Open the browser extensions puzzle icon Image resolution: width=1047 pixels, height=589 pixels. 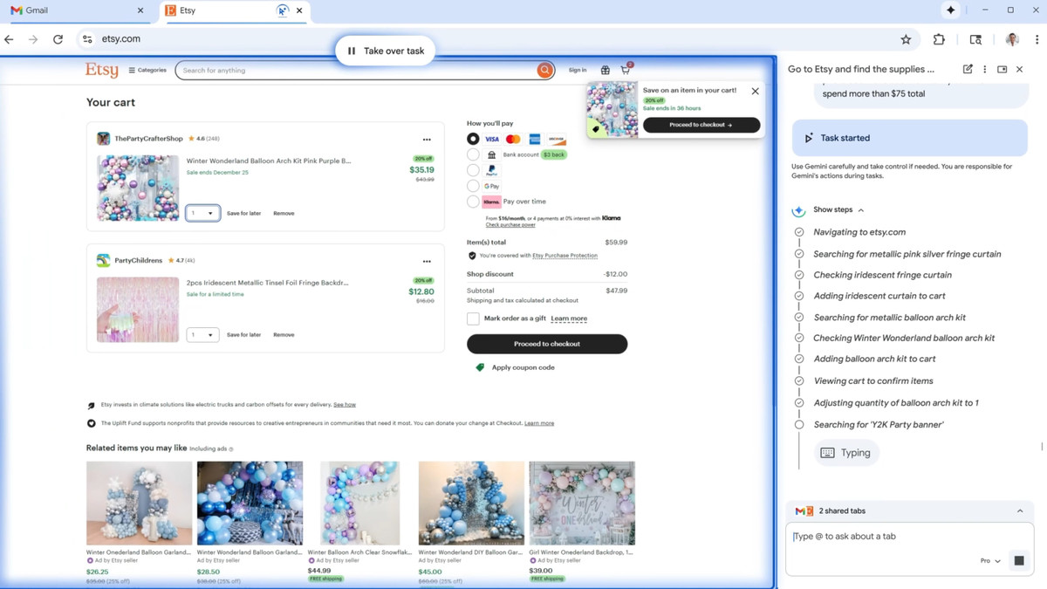click(939, 39)
